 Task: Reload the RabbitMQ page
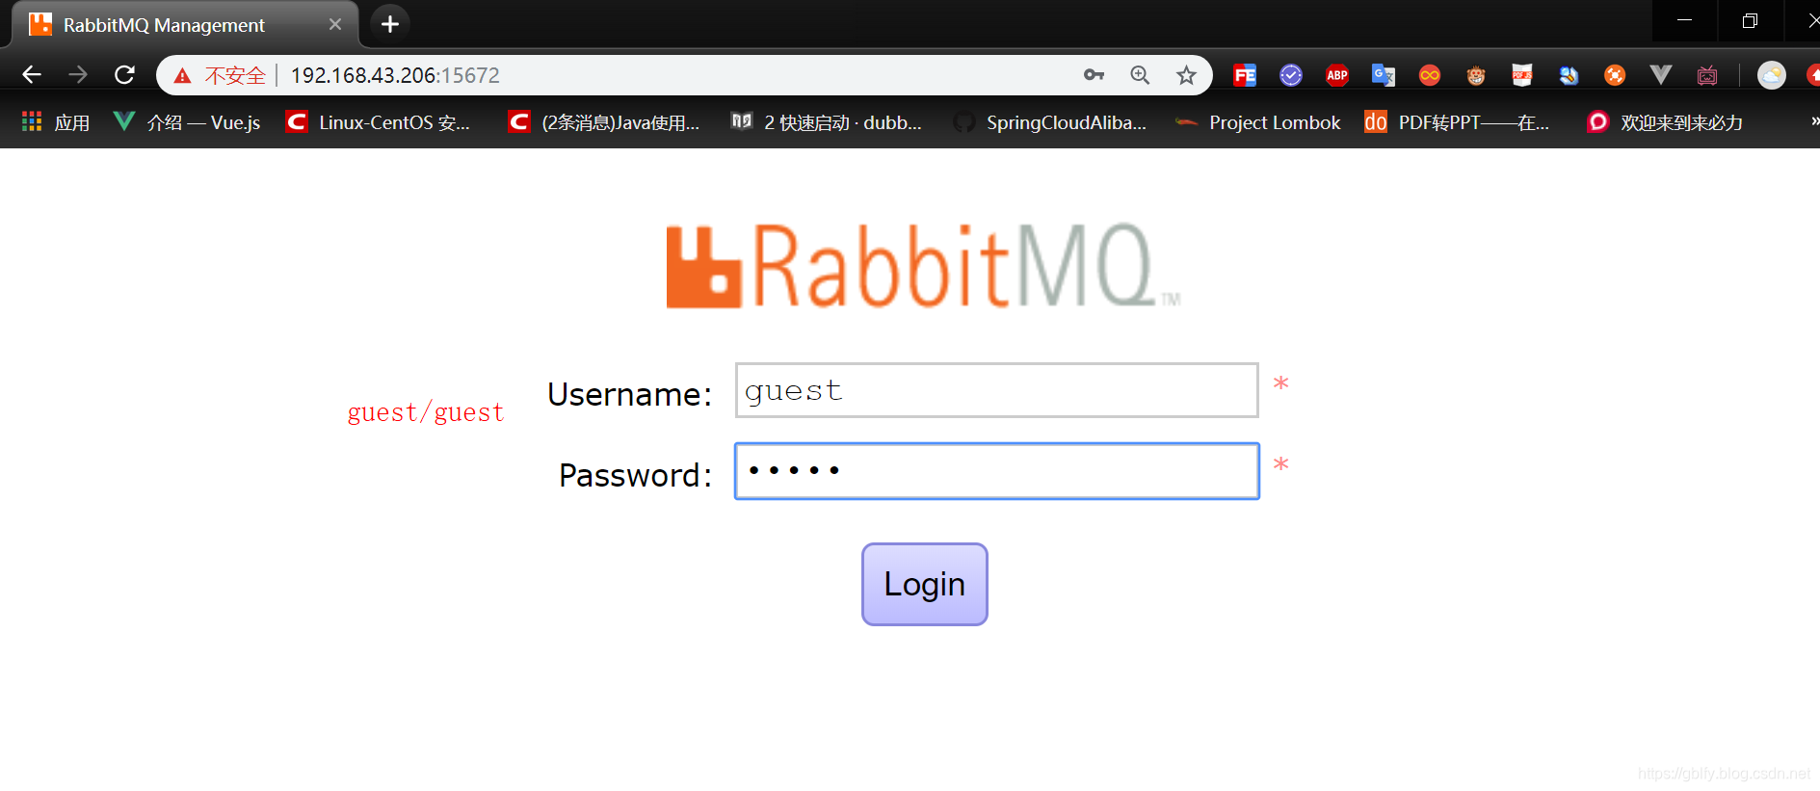[x=124, y=75]
